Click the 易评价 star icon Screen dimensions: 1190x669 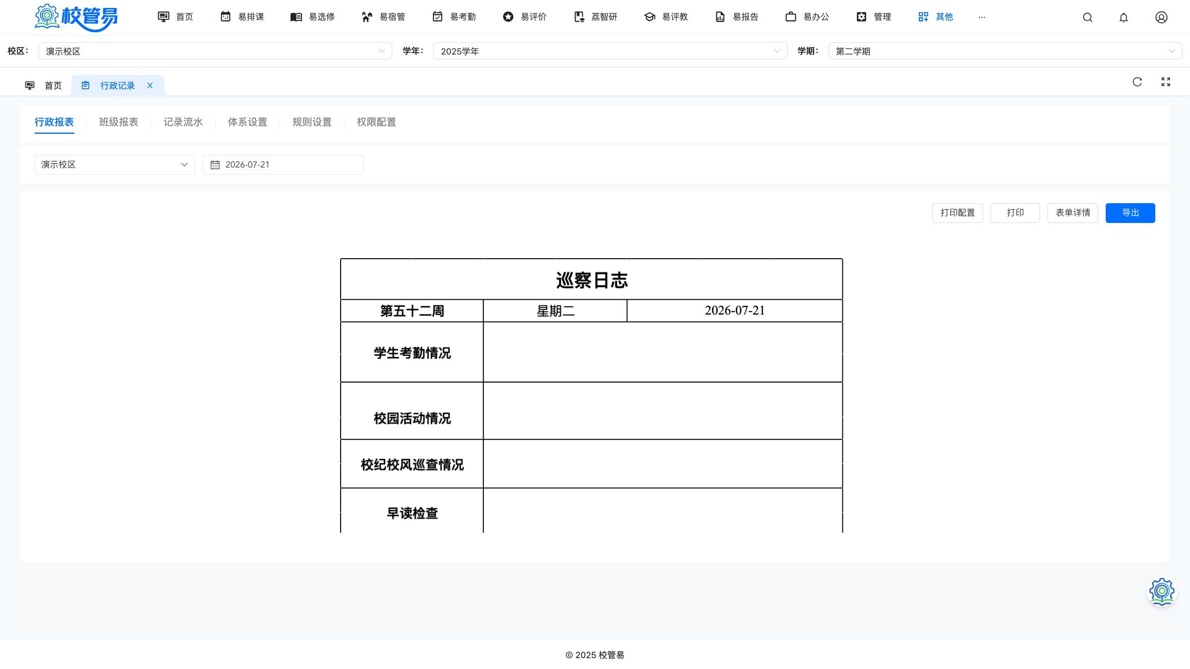508,17
